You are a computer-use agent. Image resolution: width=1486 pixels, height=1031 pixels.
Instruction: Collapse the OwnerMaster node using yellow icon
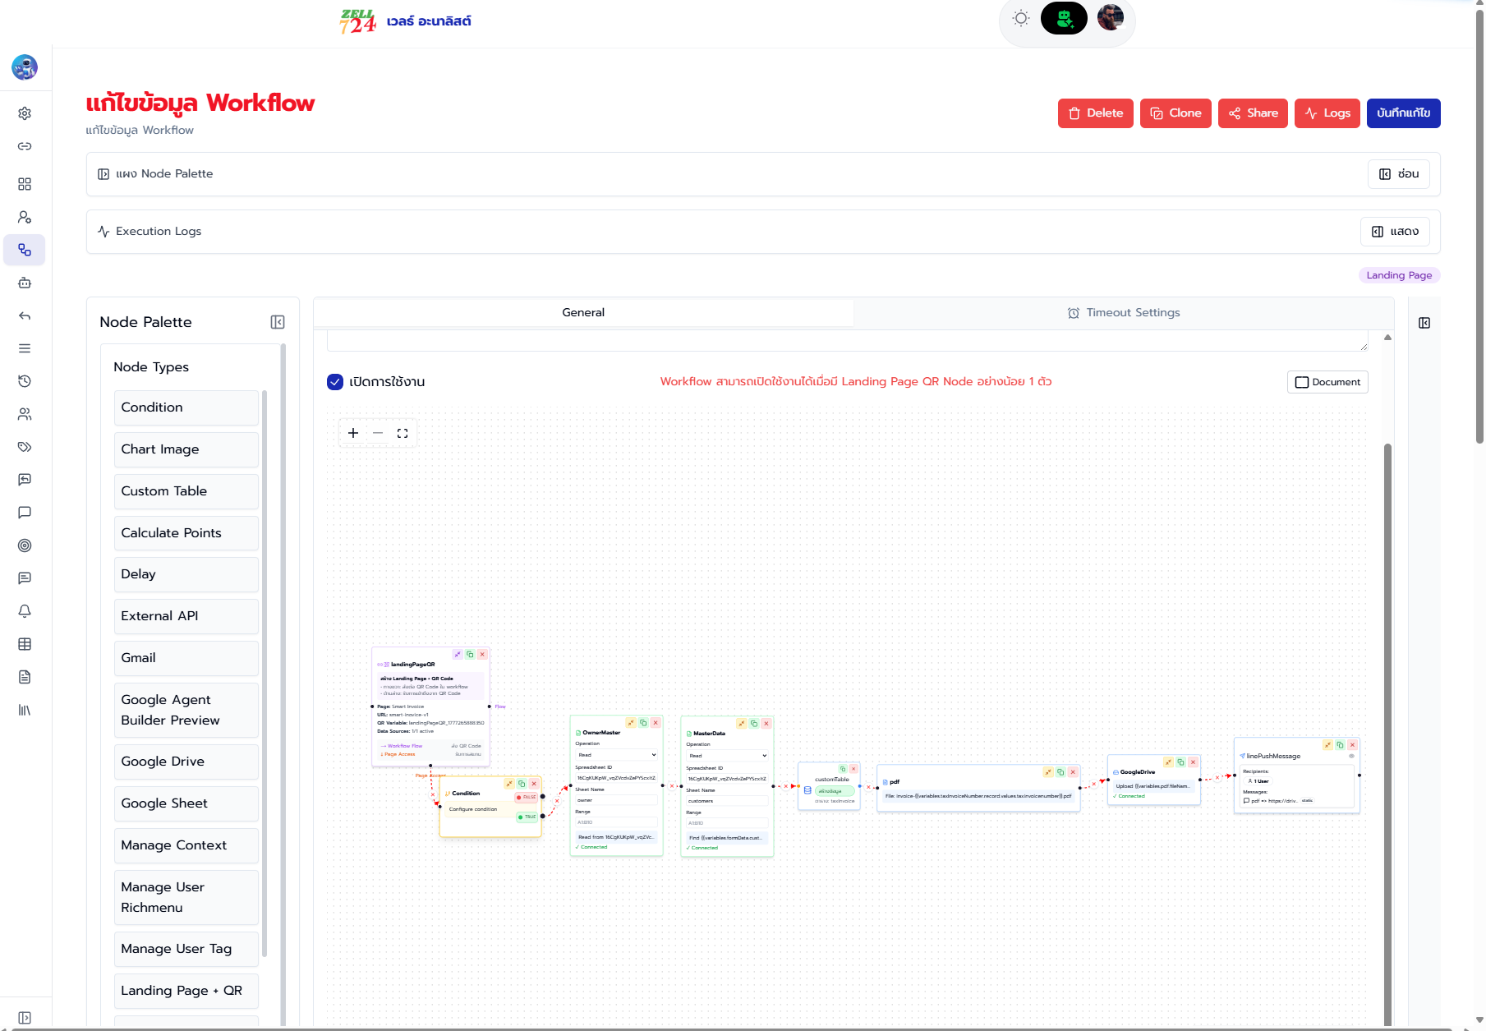[x=631, y=723]
